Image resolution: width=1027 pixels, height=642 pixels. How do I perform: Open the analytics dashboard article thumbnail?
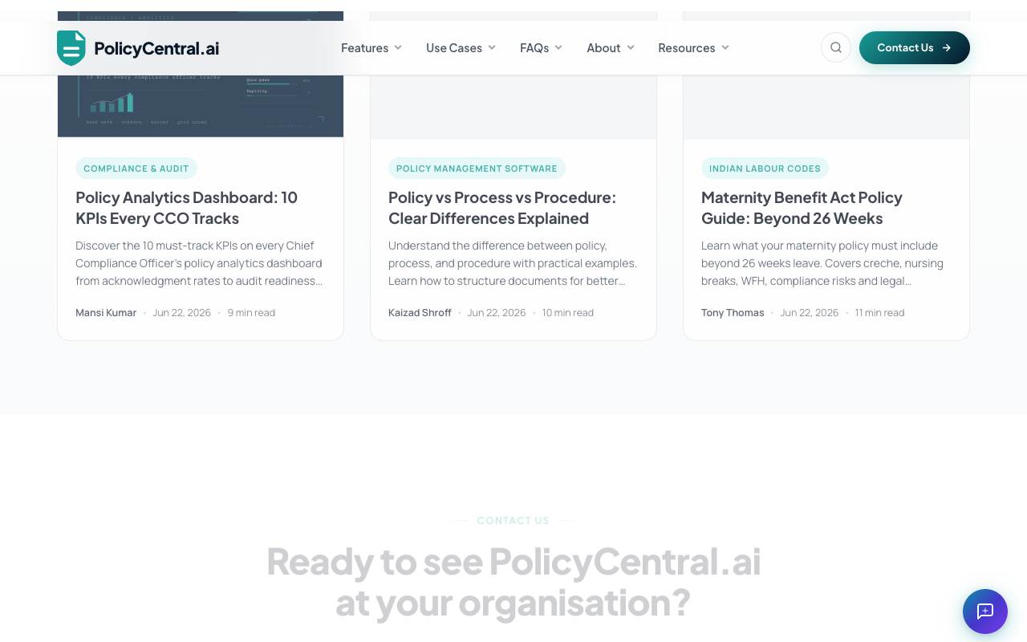[x=201, y=106]
